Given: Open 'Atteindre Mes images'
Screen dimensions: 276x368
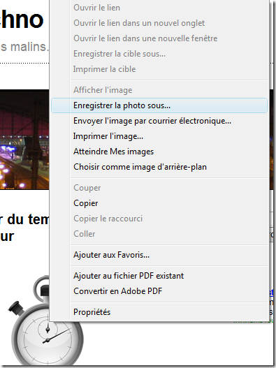Looking at the screenshot, I should tap(159, 152).
